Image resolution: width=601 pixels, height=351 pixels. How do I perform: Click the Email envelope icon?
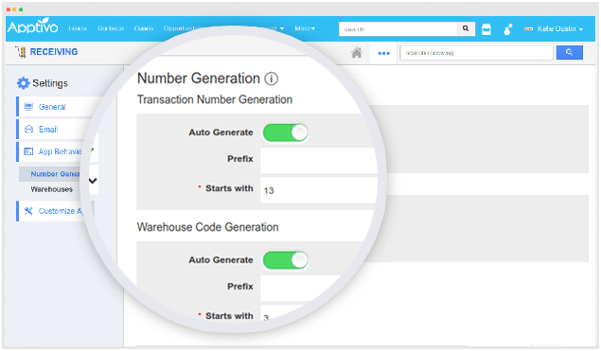coord(28,129)
